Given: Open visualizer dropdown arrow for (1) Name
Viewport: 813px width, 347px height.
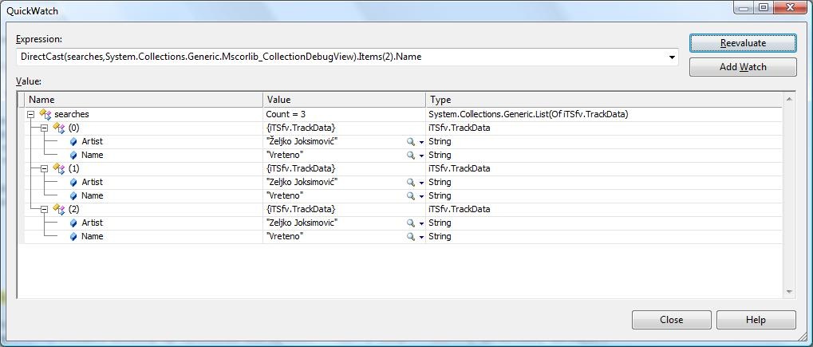Looking at the screenshot, I should (421, 196).
